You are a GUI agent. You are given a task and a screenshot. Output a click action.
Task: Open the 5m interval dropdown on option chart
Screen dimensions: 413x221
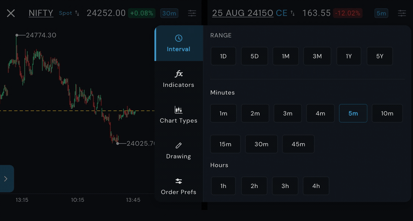[381, 13]
